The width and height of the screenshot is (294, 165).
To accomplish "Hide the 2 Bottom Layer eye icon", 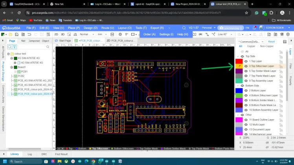I will pos(246,91).
